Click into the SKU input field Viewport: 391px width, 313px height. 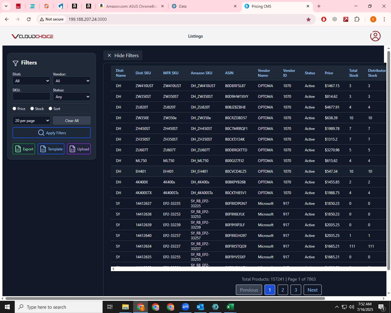pyautogui.click(x=31, y=96)
